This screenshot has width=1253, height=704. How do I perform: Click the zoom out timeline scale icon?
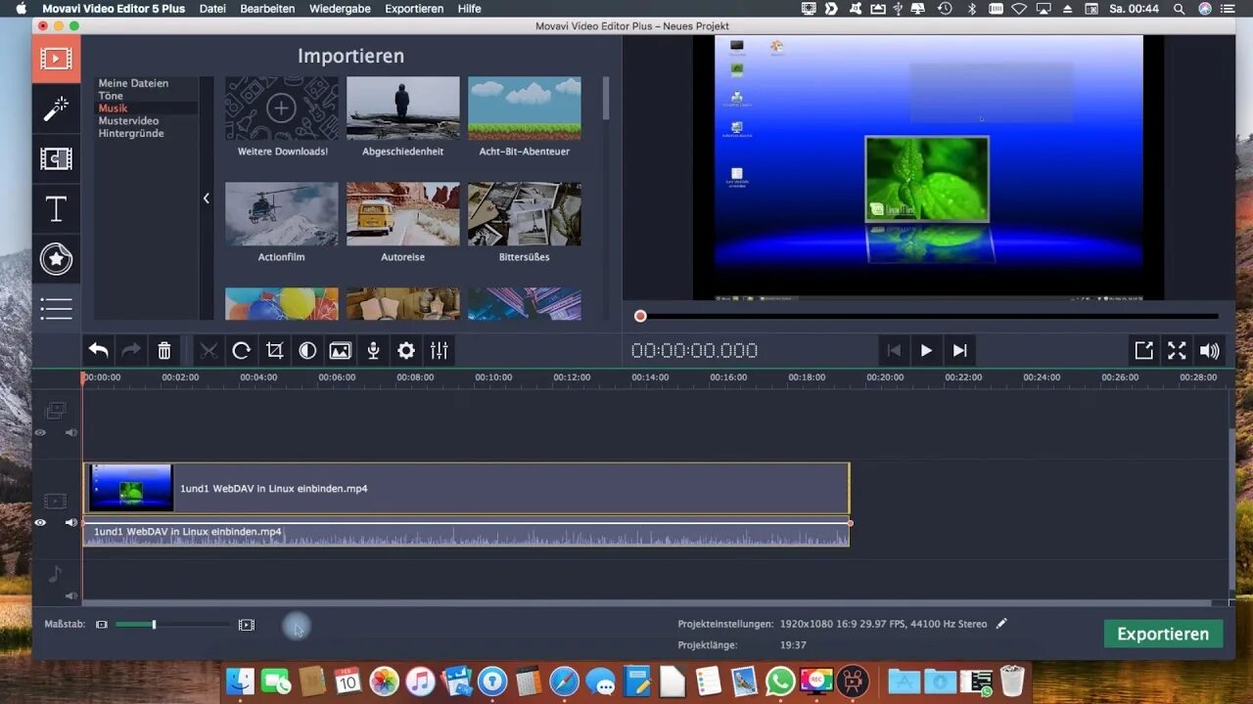tap(102, 624)
